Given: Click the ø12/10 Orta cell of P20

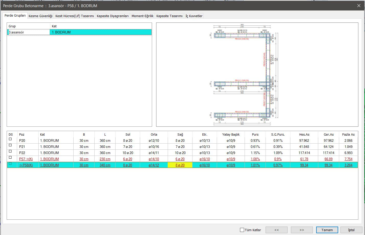Looking at the screenshot, I should point(154,140).
